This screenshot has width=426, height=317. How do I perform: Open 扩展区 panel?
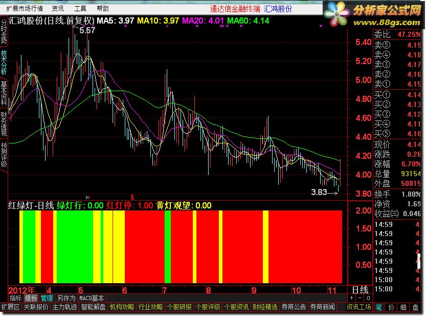(x=11, y=307)
